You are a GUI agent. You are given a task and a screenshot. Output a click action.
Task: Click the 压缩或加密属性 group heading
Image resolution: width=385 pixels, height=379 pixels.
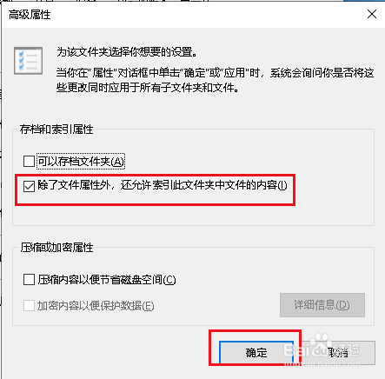(56, 248)
